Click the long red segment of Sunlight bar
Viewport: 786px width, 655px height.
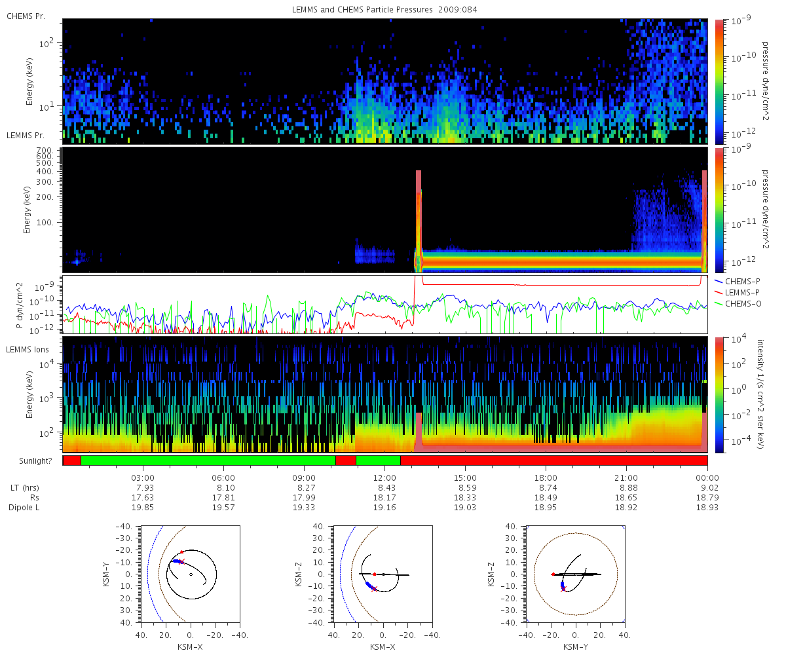coord(554,460)
